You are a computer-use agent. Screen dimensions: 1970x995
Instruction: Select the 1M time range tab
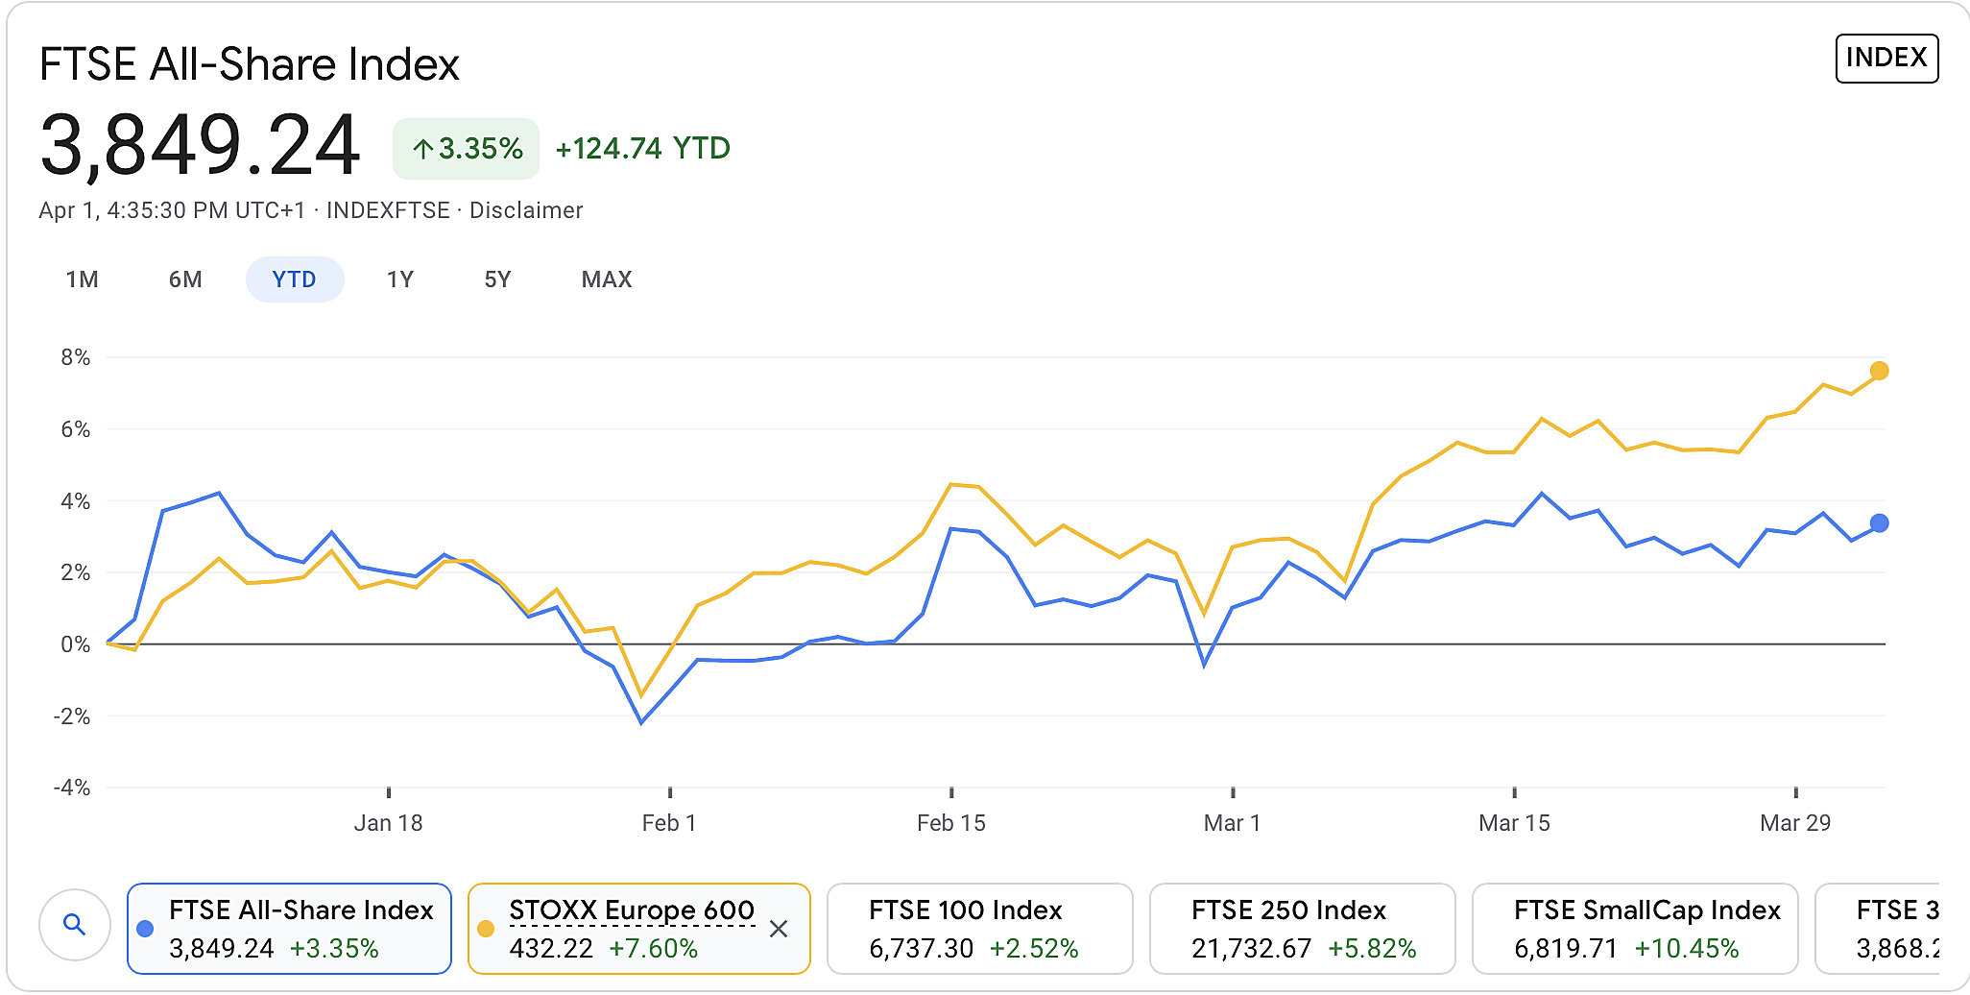point(83,279)
